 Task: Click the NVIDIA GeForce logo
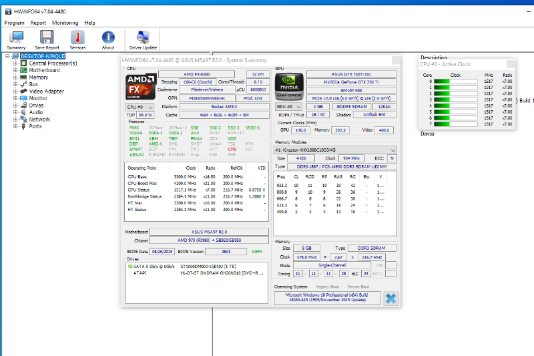pyautogui.click(x=289, y=87)
